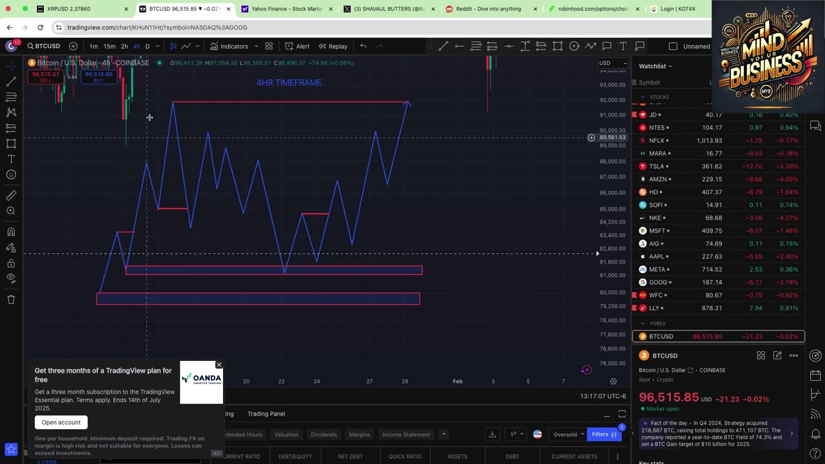Open Indicators templates dropdown arrow
The width and height of the screenshot is (825, 464).
[x=256, y=46]
